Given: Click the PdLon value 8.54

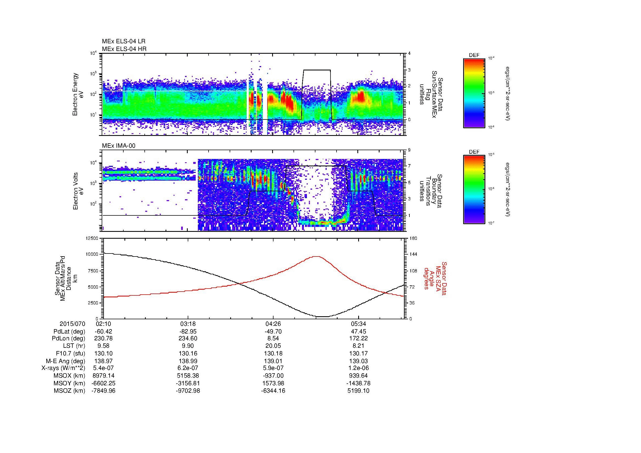Looking at the screenshot, I should pos(273,338).
